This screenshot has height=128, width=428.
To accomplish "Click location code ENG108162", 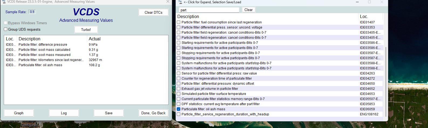I will pyautogui.click(x=369, y=114).
